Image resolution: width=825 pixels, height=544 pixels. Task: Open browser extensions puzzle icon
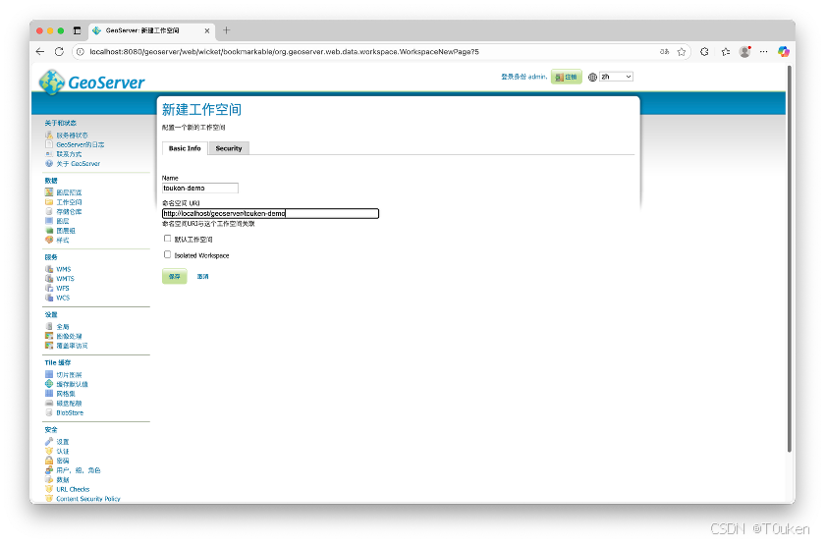704,52
